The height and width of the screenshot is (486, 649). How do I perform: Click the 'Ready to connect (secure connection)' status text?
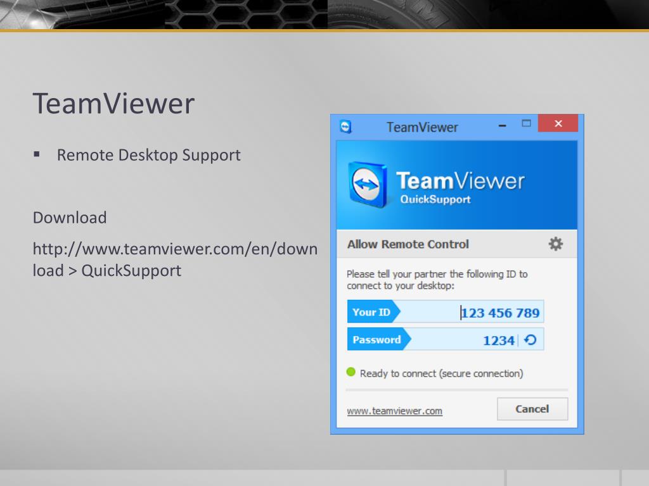click(441, 373)
